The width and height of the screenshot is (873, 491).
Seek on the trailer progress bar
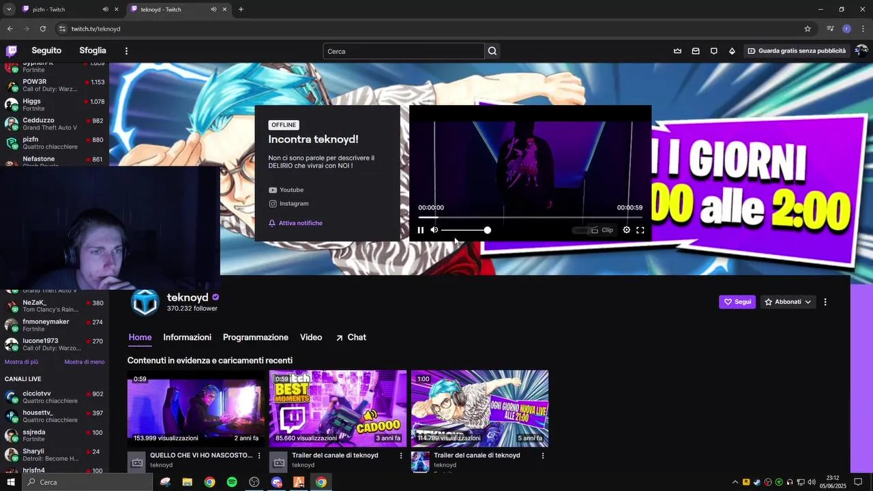pos(530,218)
